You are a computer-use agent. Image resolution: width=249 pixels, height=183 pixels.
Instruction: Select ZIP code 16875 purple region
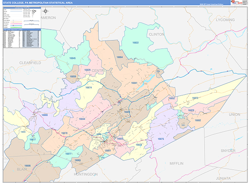click(161, 138)
